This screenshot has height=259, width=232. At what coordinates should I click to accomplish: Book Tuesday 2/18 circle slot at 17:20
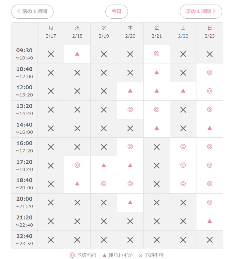coord(77,165)
